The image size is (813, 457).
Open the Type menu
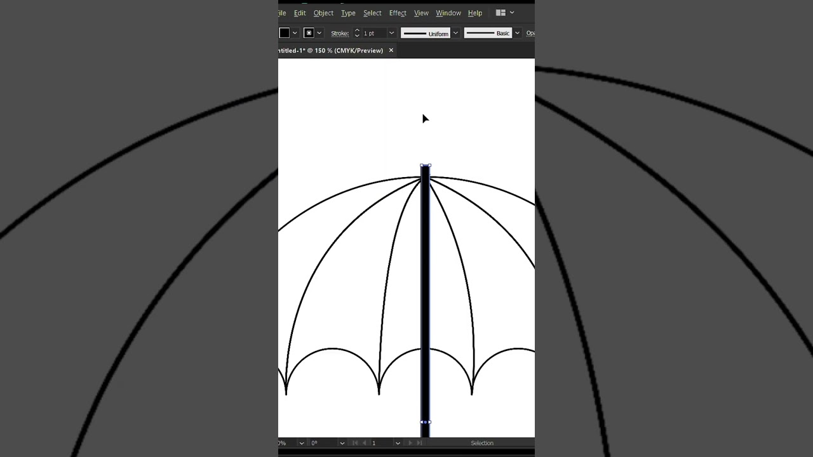point(348,13)
